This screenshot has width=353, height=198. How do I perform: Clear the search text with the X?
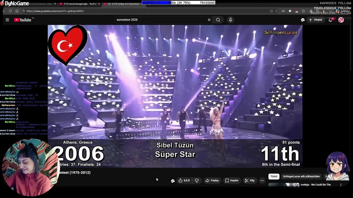[x=209, y=20]
